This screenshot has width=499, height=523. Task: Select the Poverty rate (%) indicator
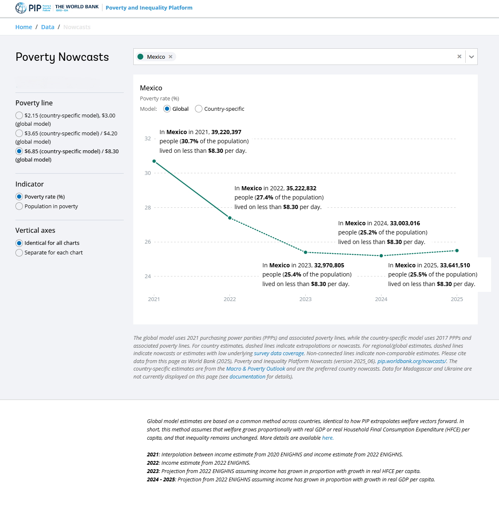pos(19,197)
